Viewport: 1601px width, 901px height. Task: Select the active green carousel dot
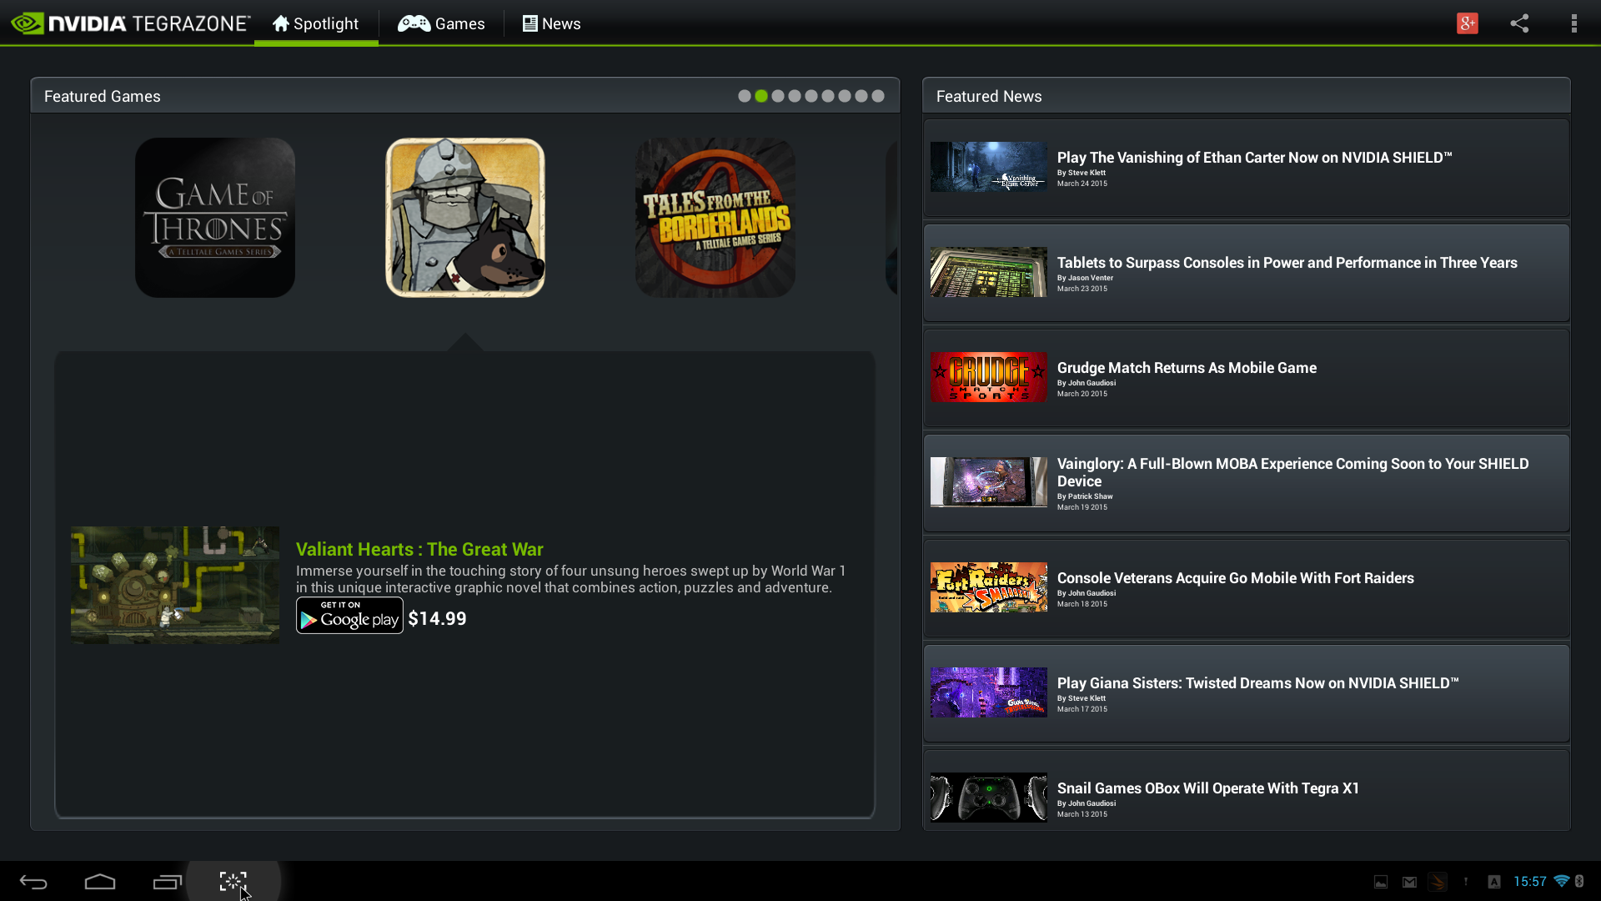761,96
